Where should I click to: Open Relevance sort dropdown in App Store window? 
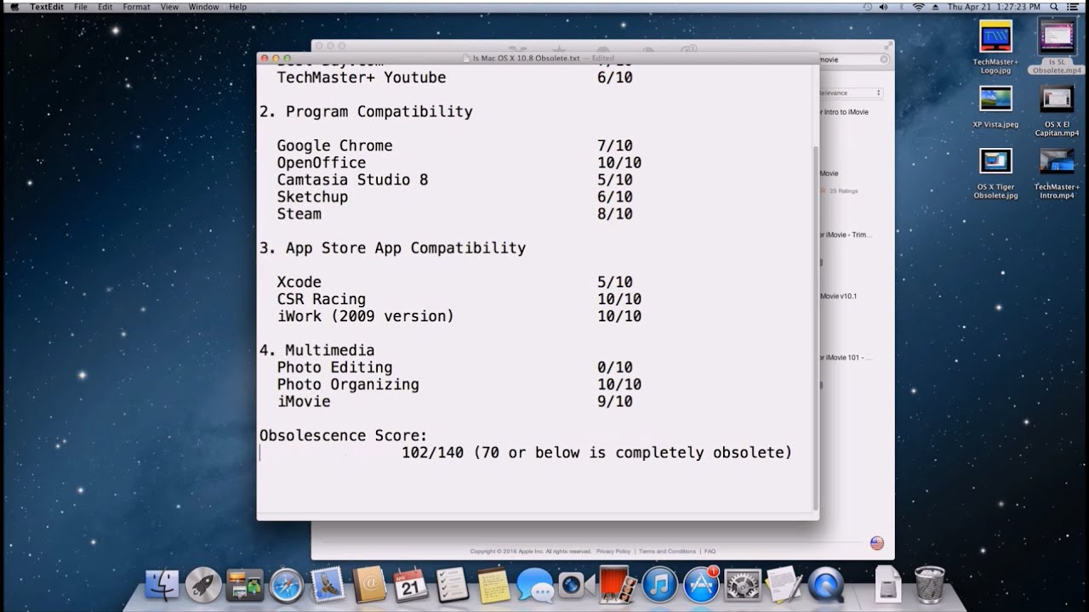pyautogui.click(x=849, y=93)
